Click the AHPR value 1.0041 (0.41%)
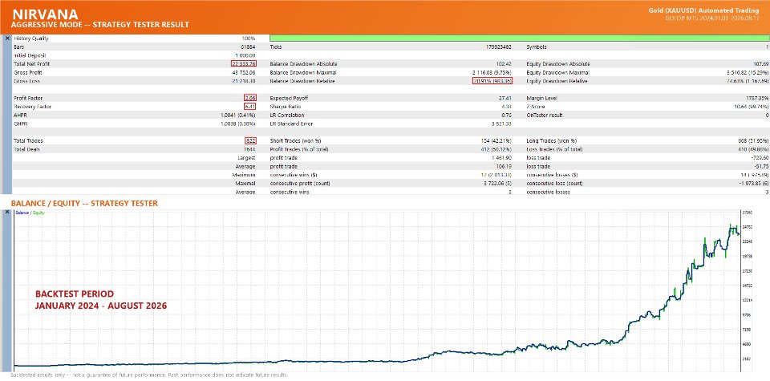Viewport: 770px width, 381px height. pos(238,116)
